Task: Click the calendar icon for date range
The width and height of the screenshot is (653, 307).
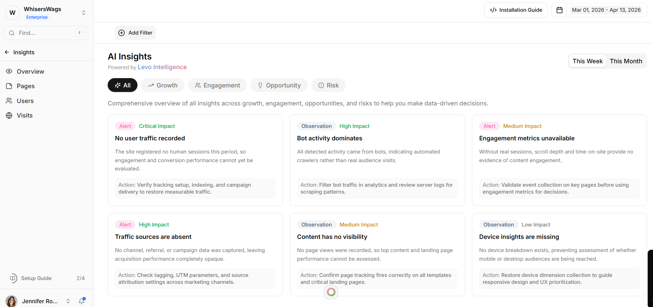Action: 560,10
